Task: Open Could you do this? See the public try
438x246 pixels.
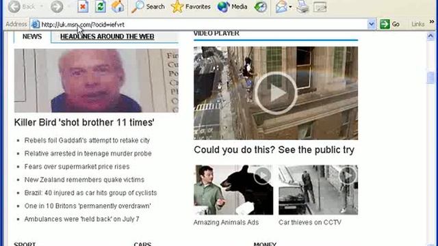Action: (x=274, y=150)
